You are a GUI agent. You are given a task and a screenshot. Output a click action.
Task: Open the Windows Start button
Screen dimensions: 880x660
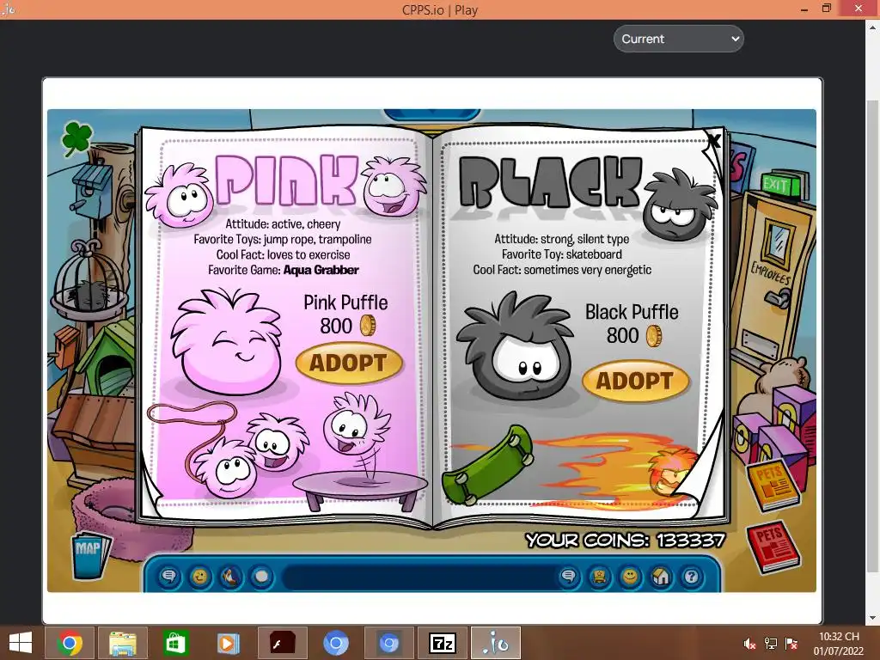point(21,643)
